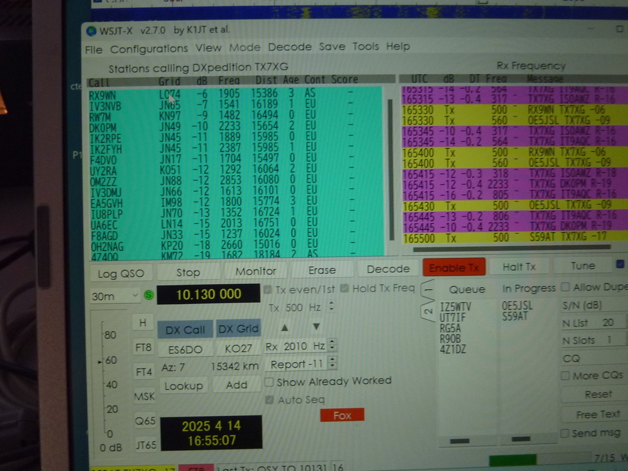Select the DK0PM row in stations list
This screenshot has height=471, width=628.
click(234, 126)
